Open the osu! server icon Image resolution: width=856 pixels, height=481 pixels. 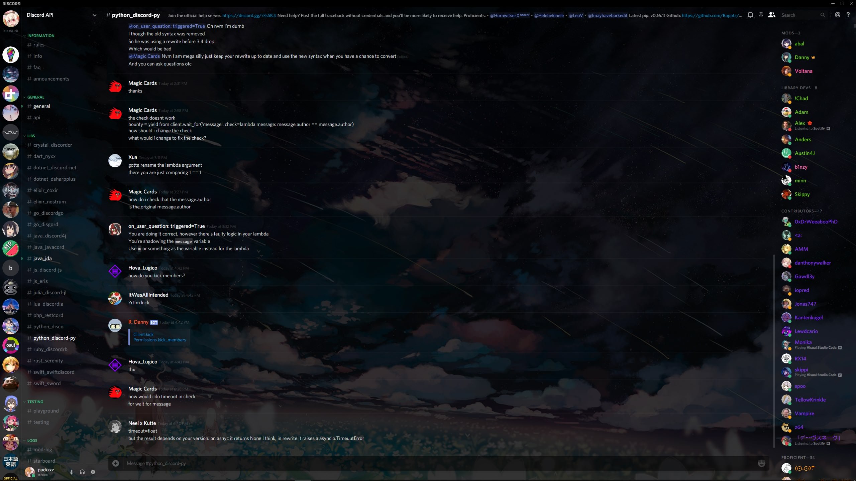point(11,345)
